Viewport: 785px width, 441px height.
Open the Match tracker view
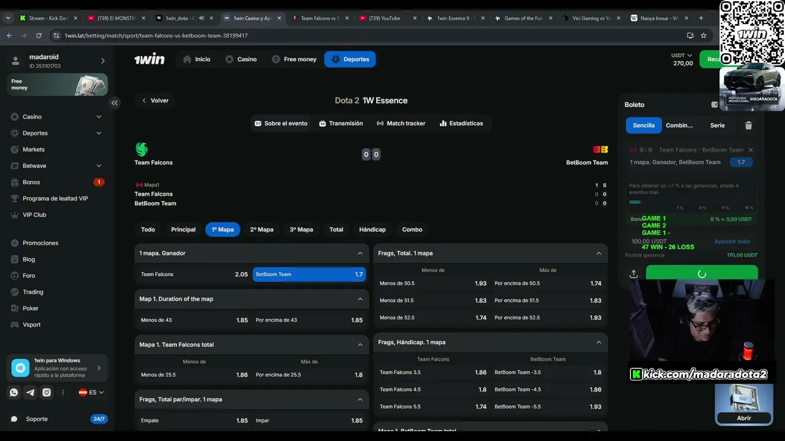(x=401, y=124)
